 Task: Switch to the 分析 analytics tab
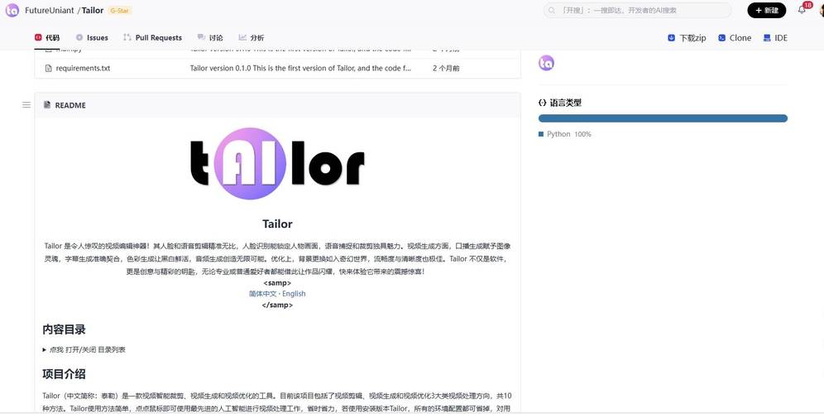coord(252,38)
